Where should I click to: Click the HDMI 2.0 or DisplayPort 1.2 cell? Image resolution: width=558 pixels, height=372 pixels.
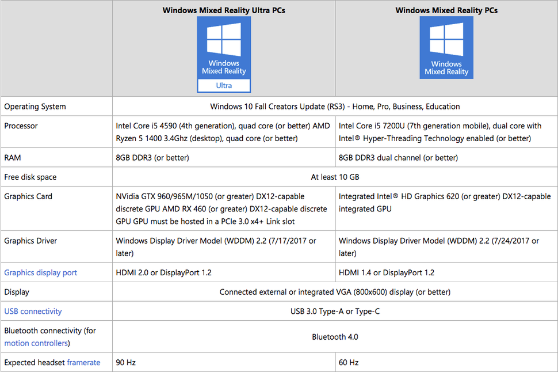[x=224, y=272]
